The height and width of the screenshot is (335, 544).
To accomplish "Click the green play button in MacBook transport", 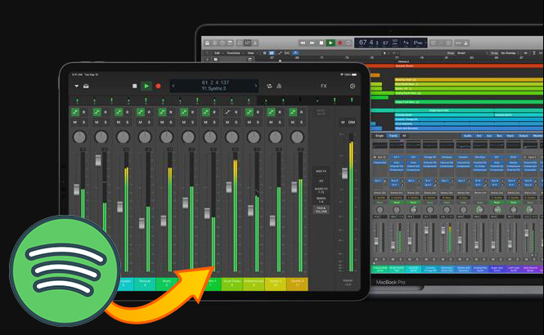I will (x=330, y=43).
